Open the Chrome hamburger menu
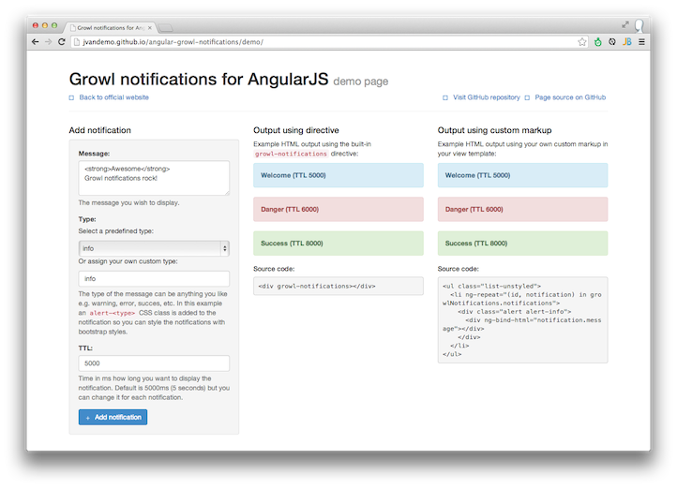The image size is (677, 488). click(x=641, y=42)
